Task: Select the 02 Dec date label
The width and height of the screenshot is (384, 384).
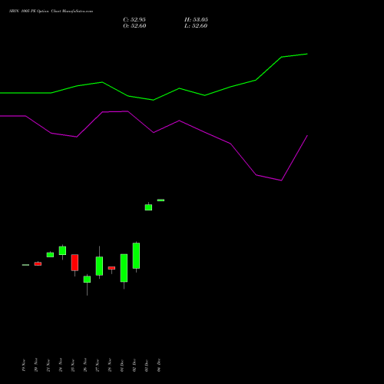Action: pos(134,365)
